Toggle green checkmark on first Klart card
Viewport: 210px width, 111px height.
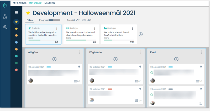click(152, 73)
